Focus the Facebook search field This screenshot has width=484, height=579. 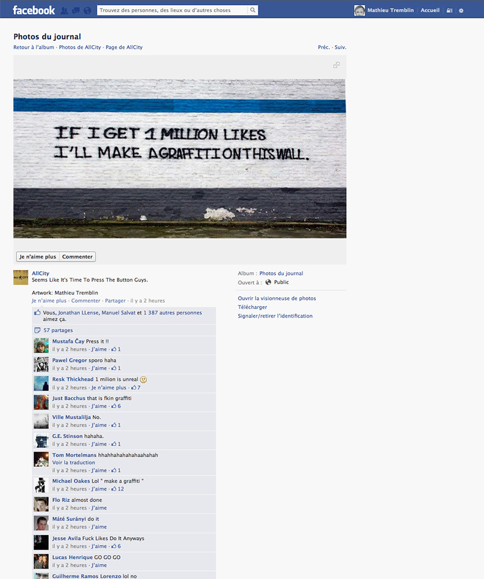(x=173, y=10)
